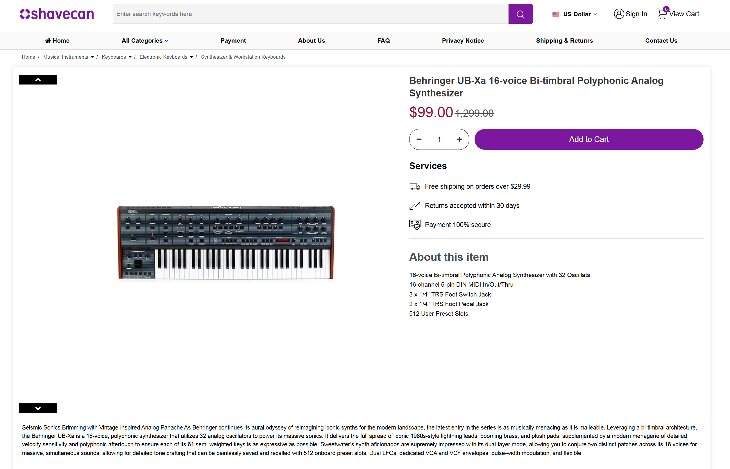Open the FAQ page
Screen dimensions: 730x469
click(383, 40)
